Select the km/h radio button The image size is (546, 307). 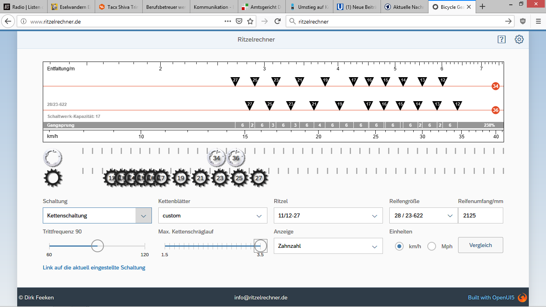pyautogui.click(x=399, y=246)
